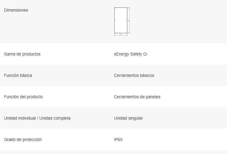Image resolution: width=227 pixels, height=154 pixels.
Task: Click the word Safety in product range
Action: 136,54
